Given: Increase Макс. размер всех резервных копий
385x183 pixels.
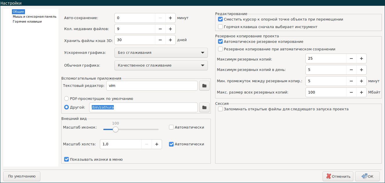Looking at the screenshot, I should 361,92.
